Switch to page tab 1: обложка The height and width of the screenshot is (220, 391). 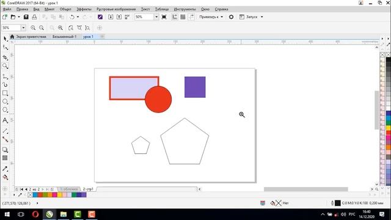[x=69, y=189]
